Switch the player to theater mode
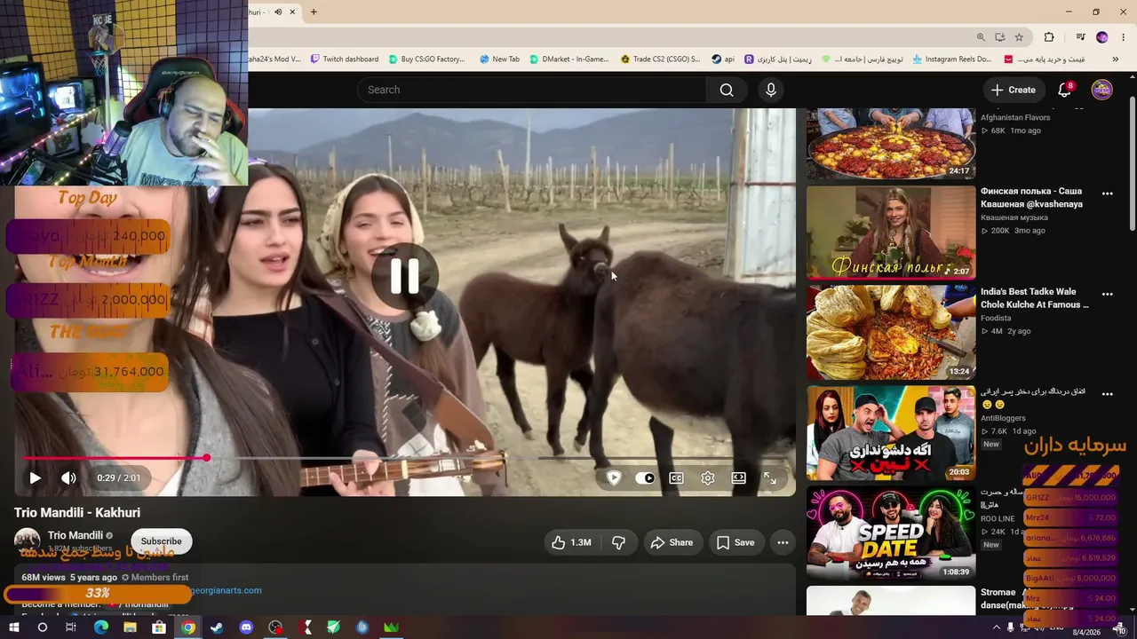 click(x=739, y=478)
